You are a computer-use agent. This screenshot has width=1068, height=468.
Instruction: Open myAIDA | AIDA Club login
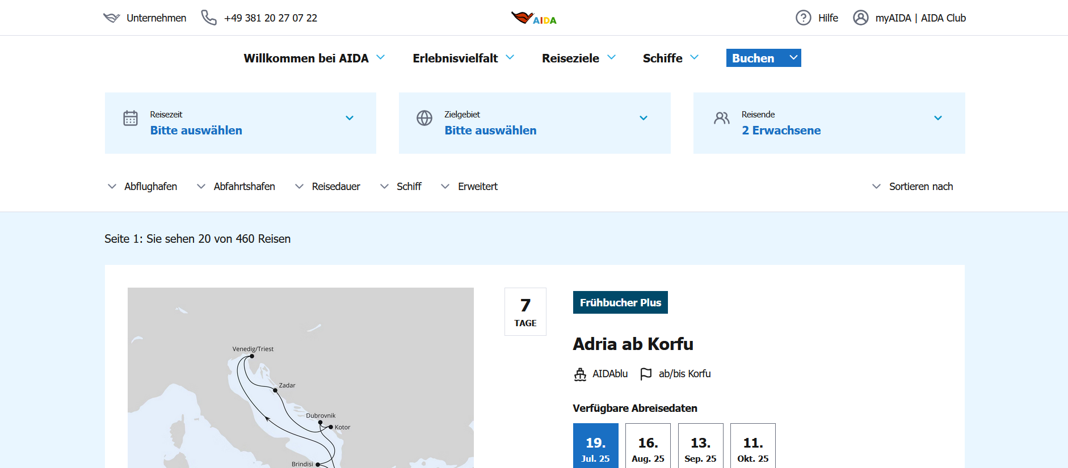coord(920,18)
